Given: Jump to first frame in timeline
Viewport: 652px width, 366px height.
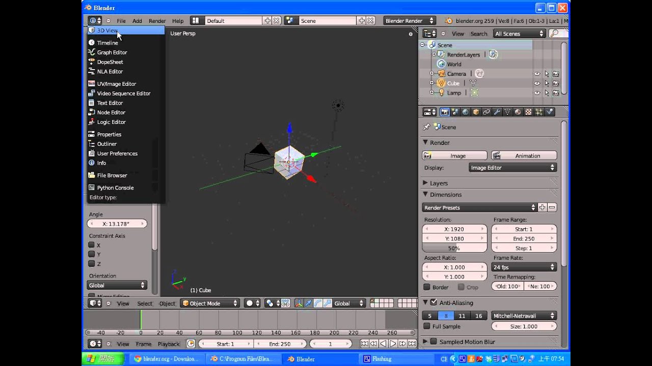Looking at the screenshot, I should coord(364,344).
